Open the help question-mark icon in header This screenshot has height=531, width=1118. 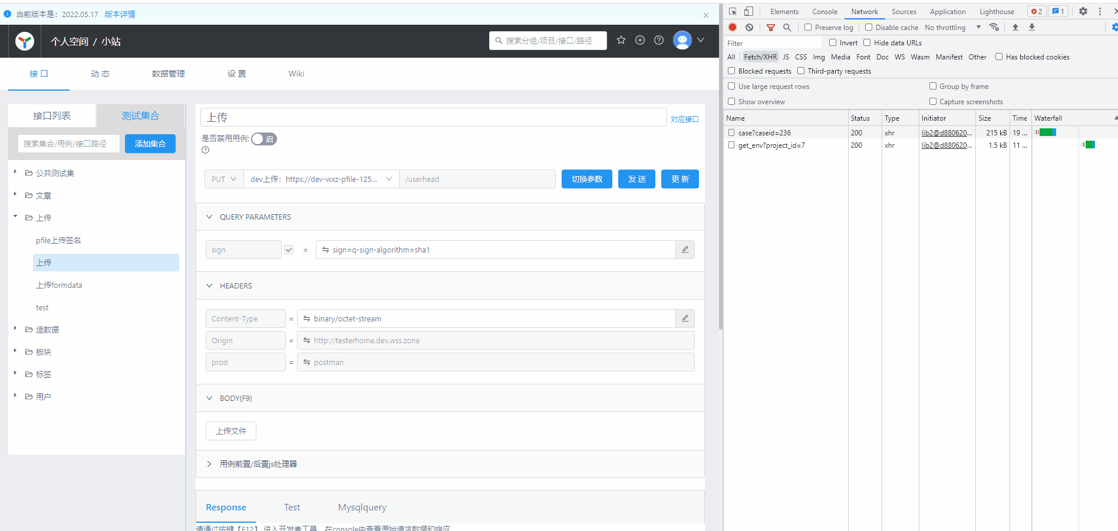tap(659, 40)
